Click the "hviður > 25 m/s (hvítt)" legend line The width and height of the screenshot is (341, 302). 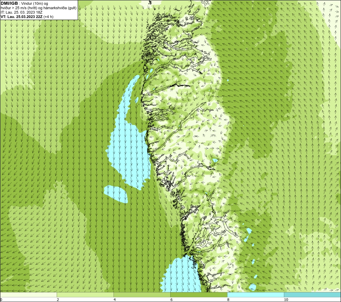pos(39,8)
